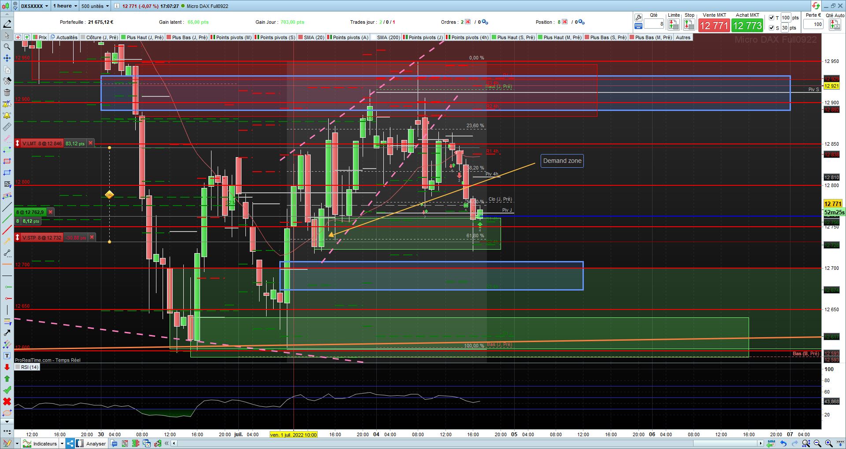Open the 1 heure timeframe dropdown
This screenshot has height=449, width=846.
tap(65, 6)
